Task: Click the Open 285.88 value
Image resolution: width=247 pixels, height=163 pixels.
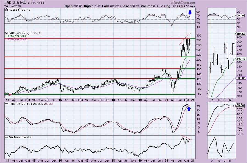Action: point(74,6)
